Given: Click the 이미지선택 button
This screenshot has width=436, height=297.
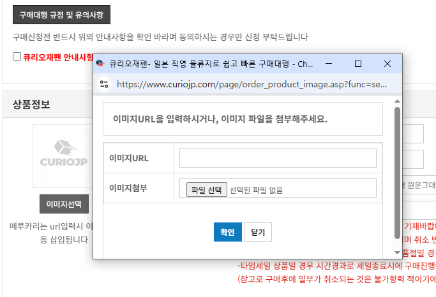Looking at the screenshot, I should [x=64, y=204].
